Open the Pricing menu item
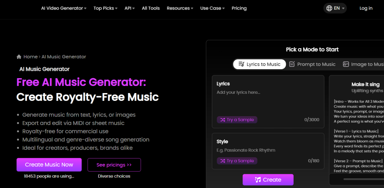Image resolution: width=384 pixels, height=188 pixels. click(239, 8)
